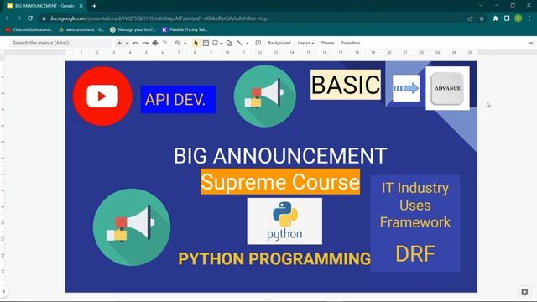
Task: Select the ADVANCE button image
Action: coord(447,88)
